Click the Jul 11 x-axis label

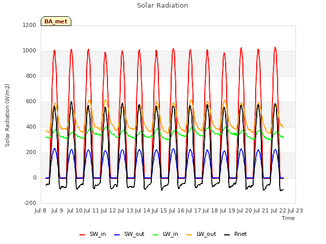pyautogui.click(x=92, y=211)
